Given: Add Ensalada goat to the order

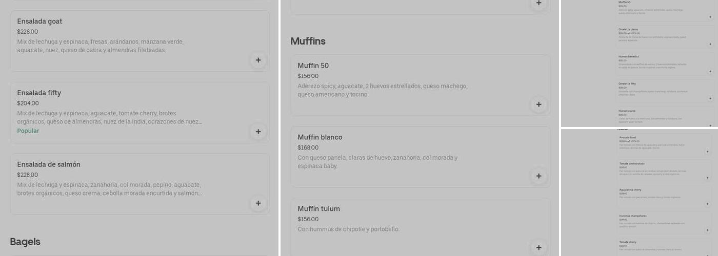Looking at the screenshot, I should (258, 60).
